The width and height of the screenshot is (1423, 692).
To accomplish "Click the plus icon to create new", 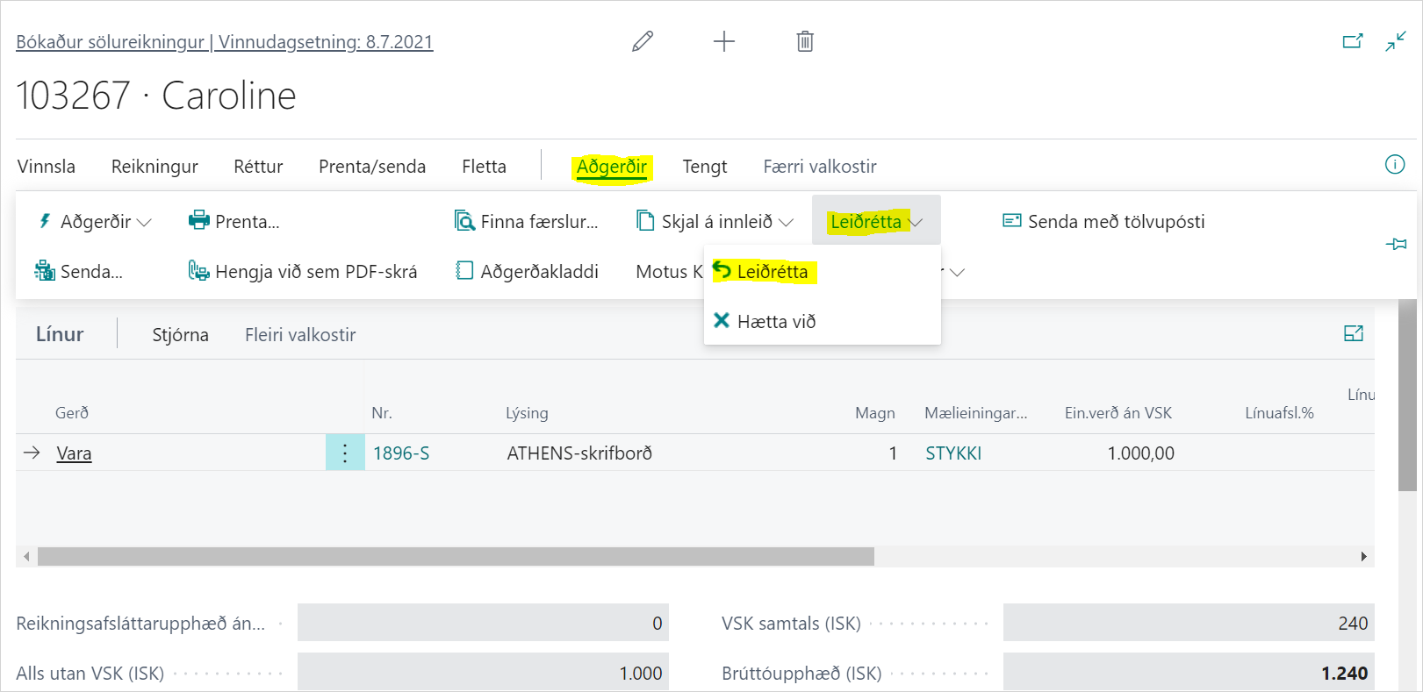I will (x=723, y=41).
